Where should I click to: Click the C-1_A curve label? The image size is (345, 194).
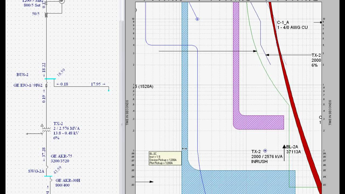pos(283,23)
